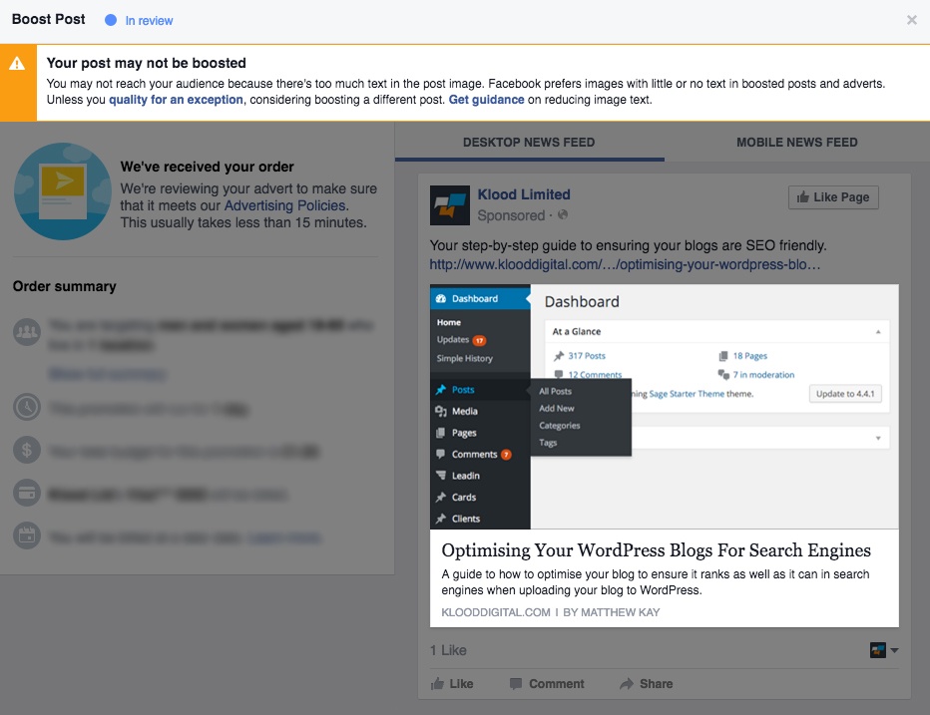Viewport: 930px width, 715px height.
Task: Click the Advertising Policies link
Action: click(x=284, y=205)
